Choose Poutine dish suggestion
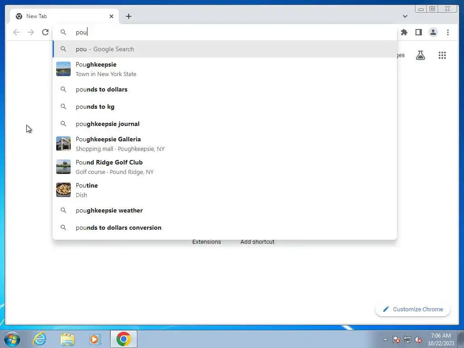Screen dimensions: 464x348 tap(225, 190)
